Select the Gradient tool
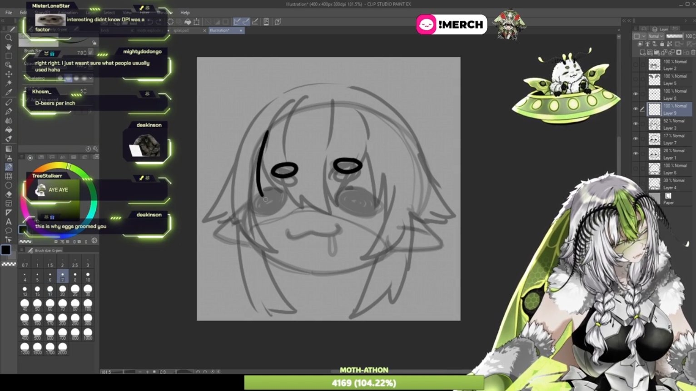 click(x=9, y=148)
